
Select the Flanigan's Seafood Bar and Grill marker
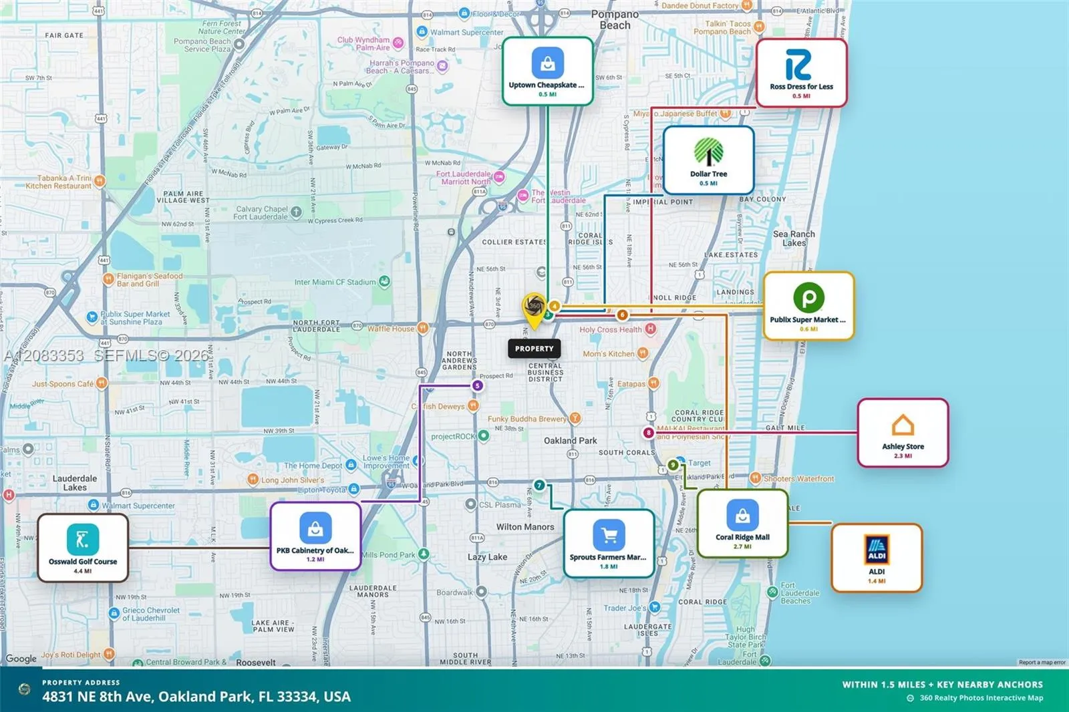click(x=108, y=279)
